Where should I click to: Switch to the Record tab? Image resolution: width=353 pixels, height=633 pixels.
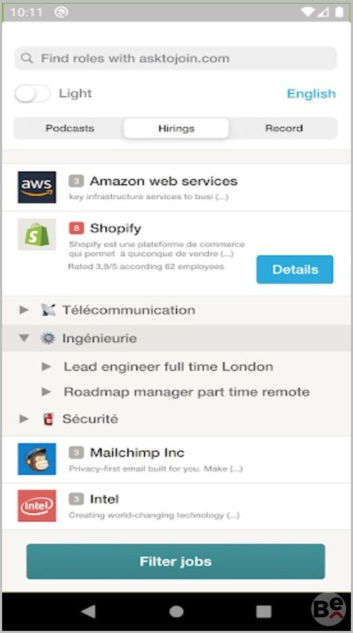[x=284, y=129]
